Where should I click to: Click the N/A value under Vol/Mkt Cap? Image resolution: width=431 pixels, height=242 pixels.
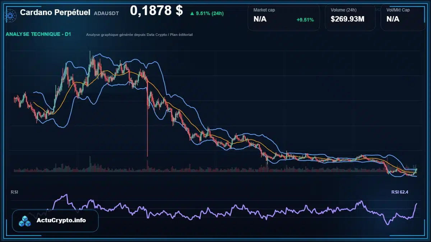[393, 19]
